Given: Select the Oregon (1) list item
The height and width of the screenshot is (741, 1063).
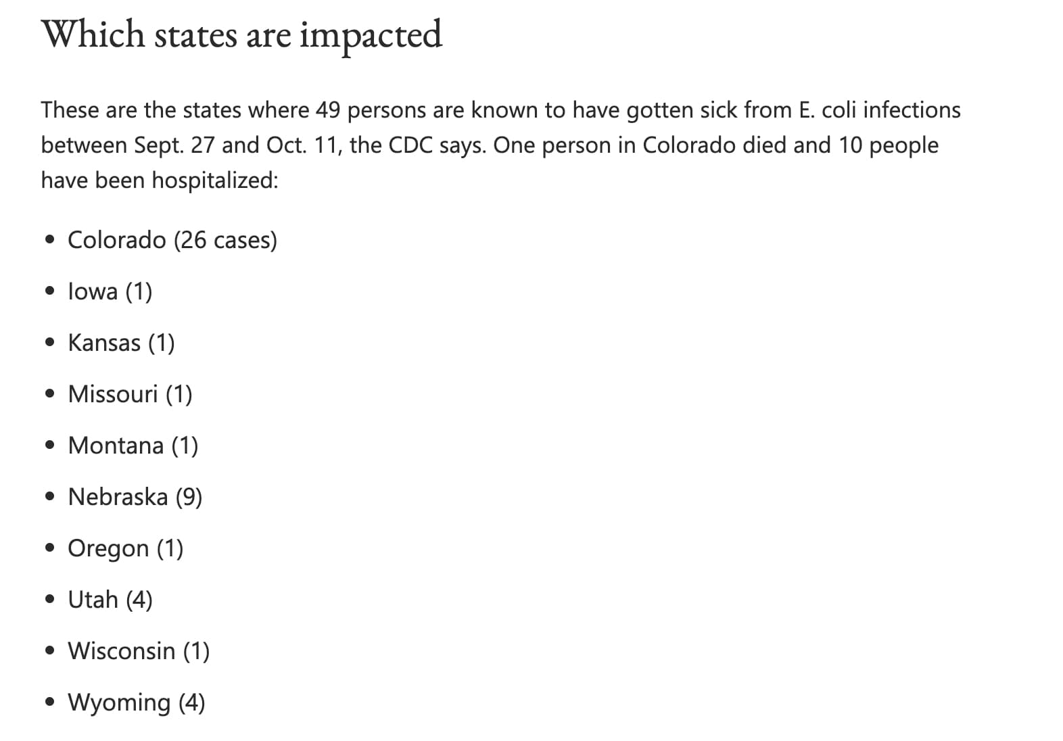Looking at the screenshot, I should pos(126,548).
